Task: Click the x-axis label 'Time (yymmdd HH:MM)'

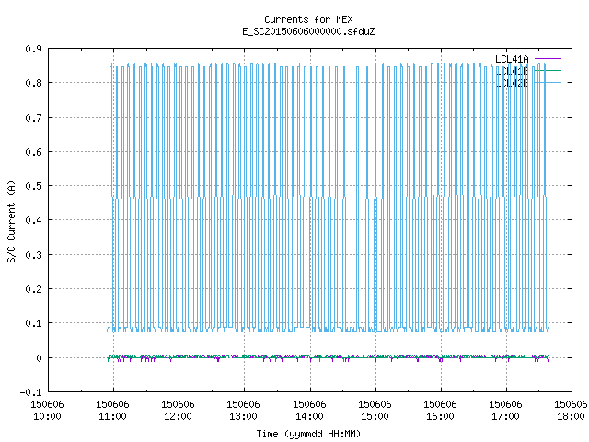Action: [x=308, y=434]
